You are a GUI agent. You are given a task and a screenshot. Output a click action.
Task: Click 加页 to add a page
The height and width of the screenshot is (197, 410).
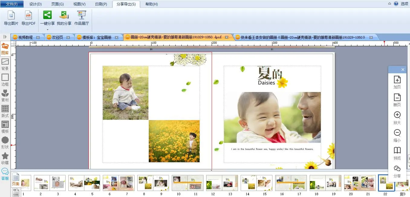[397, 82]
